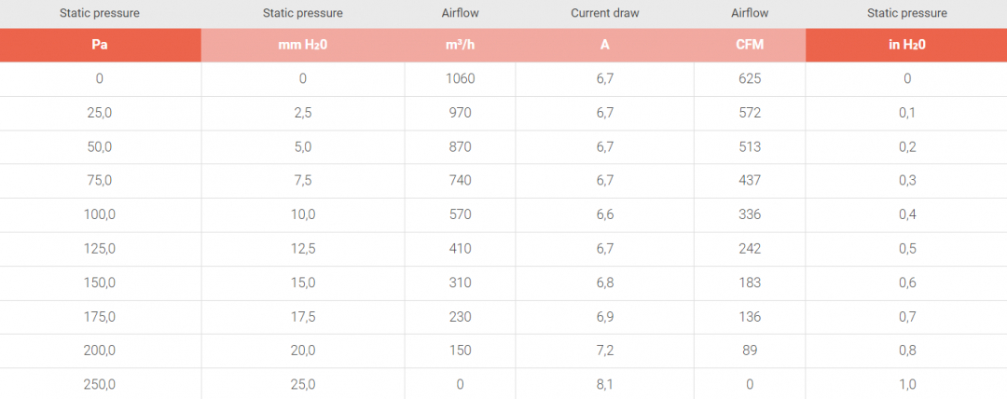The height and width of the screenshot is (399, 1007).
Task: Click the 17,5 mm H₂0 cell
Action: 302,317
